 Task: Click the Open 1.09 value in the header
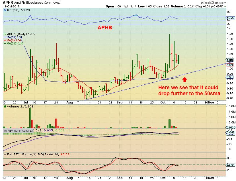pyautogui.click(x=113, y=7)
